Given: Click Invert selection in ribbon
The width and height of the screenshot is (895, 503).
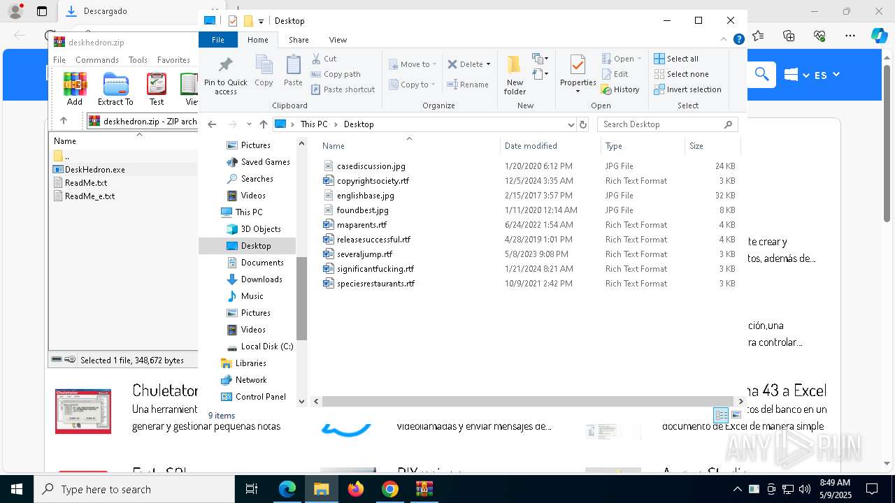Looking at the screenshot, I should (x=687, y=89).
